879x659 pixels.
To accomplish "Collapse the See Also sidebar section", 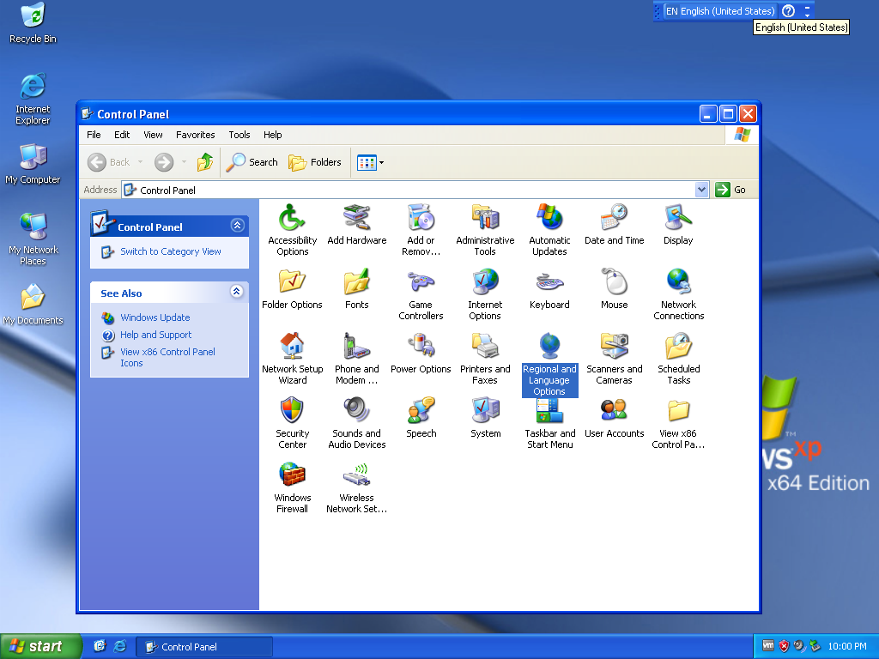I will pos(237,292).
